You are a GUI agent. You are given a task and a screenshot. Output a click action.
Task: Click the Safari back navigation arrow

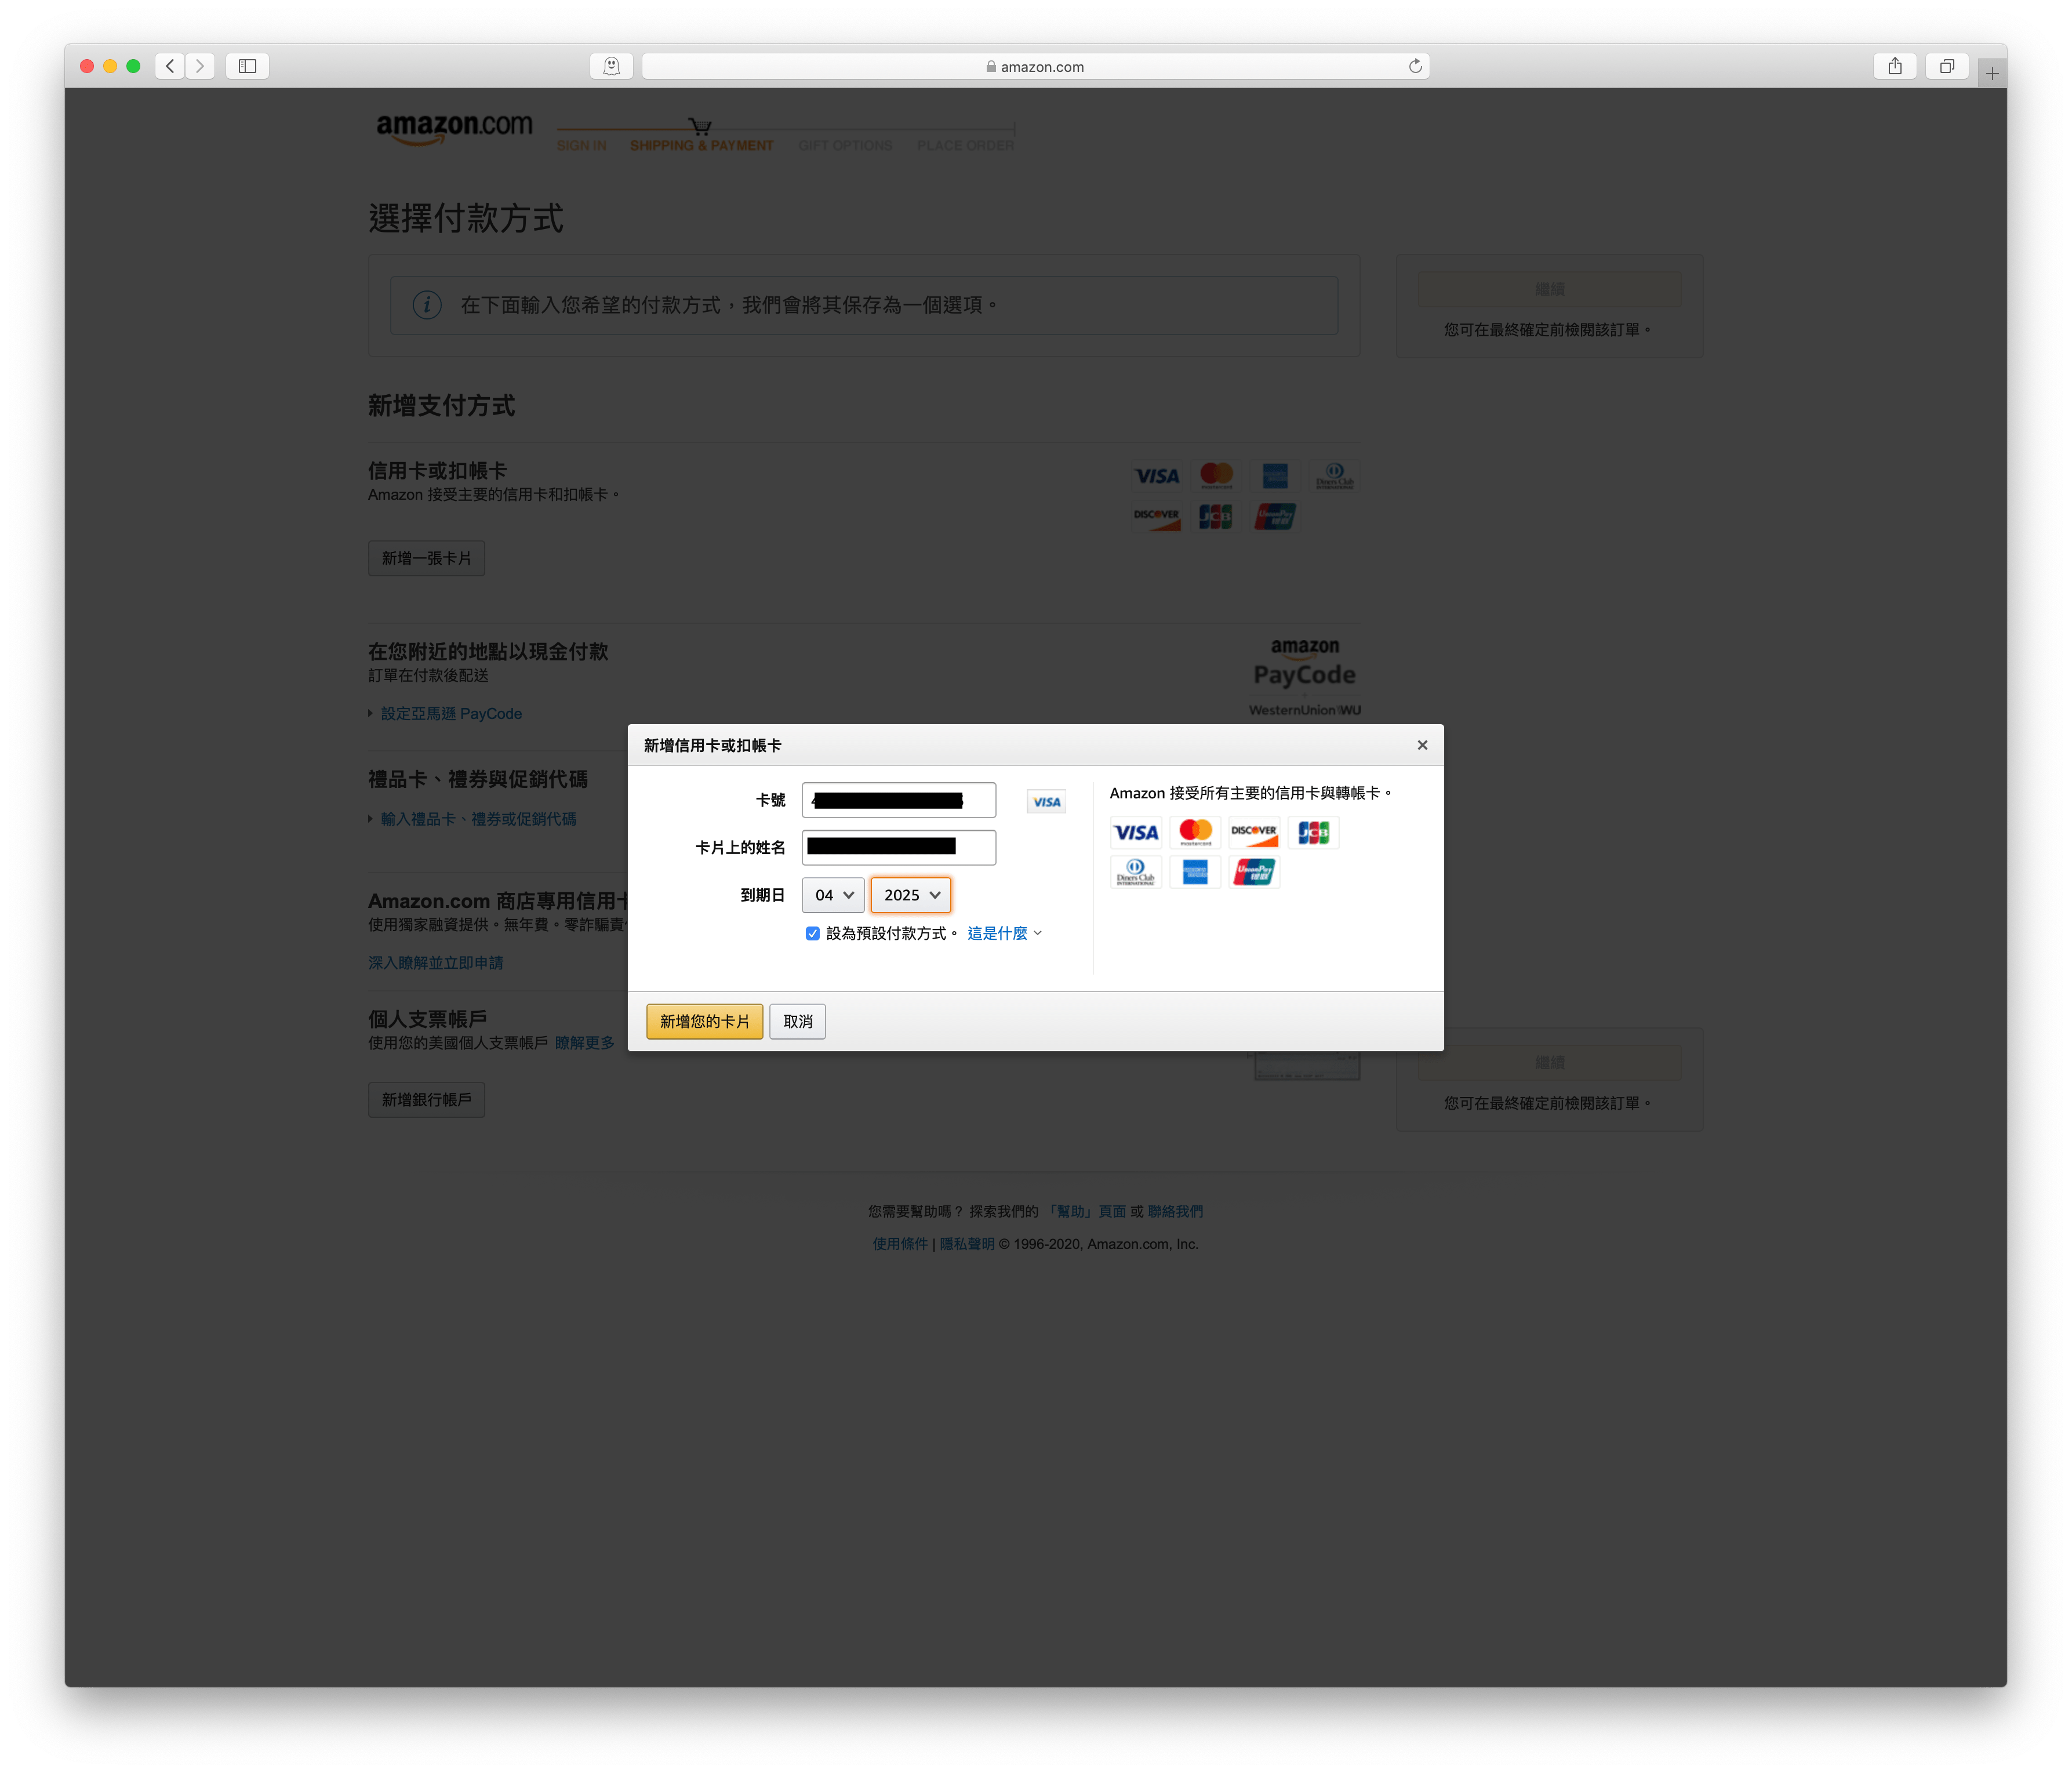170,66
